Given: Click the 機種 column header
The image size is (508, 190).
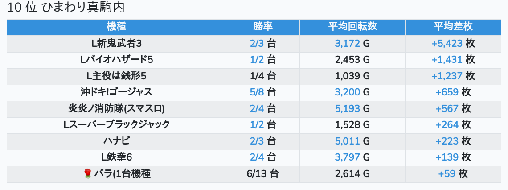Looking at the screenshot, I should click(116, 27).
